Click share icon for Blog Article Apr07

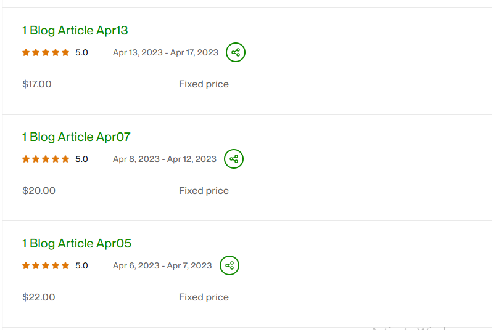[x=234, y=159]
